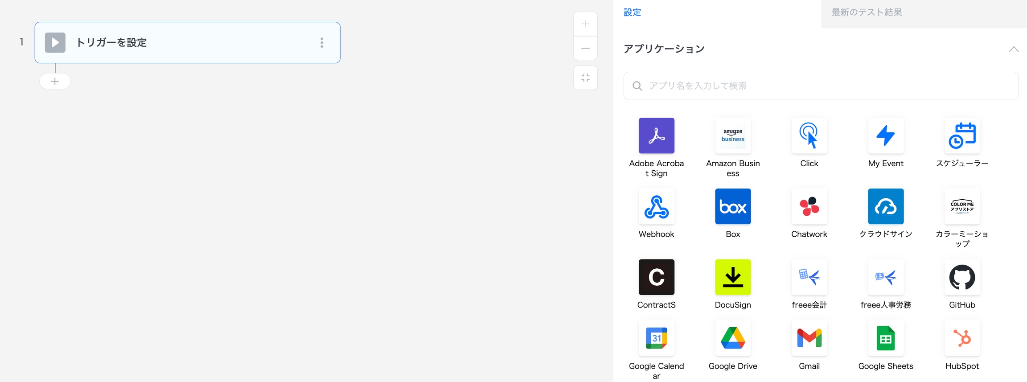This screenshot has height=382, width=1027.
Task: Open the 設定 tab
Action: (x=632, y=12)
